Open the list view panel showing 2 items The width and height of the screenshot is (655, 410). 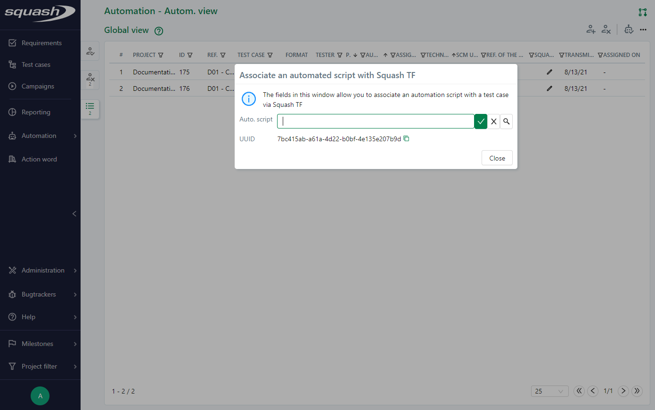pos(90,108)
